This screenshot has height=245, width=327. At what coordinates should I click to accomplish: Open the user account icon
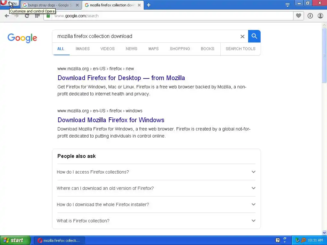[x=320, y=16]
